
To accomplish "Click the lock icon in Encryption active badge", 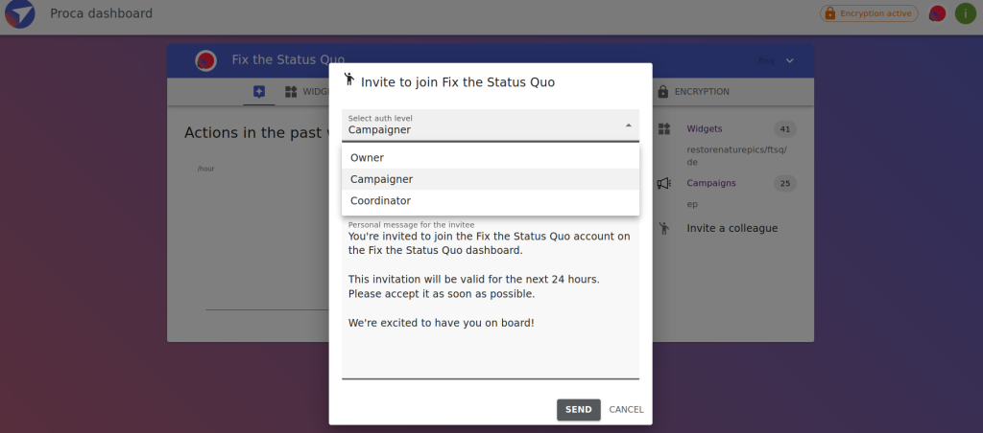I will point(830,13).
